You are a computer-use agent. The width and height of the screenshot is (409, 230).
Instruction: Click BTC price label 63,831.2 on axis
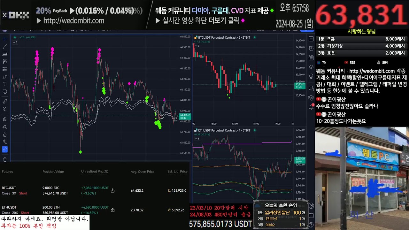tap(300, 86)
